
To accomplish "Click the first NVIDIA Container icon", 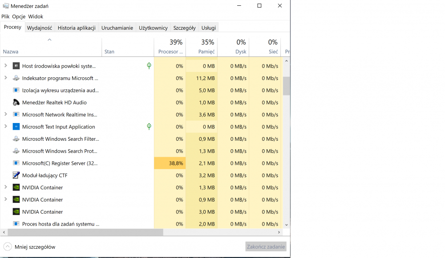I will (x=16, y=187).
